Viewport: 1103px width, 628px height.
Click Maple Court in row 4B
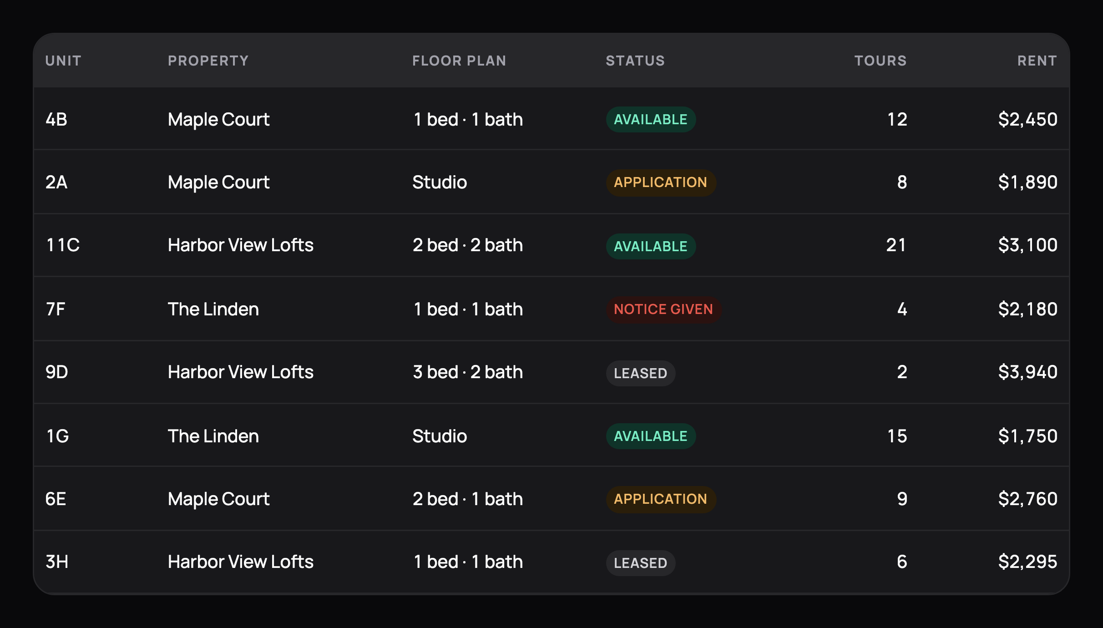click(x=219, y=119)
